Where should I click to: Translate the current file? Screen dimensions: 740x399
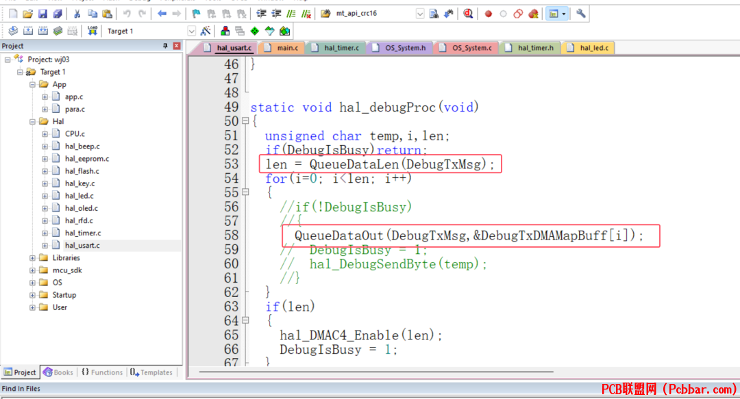13,31
